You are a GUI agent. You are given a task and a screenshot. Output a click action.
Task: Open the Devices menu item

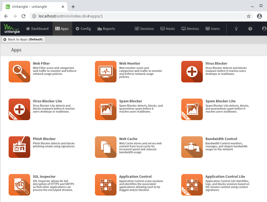click(190, 29)
